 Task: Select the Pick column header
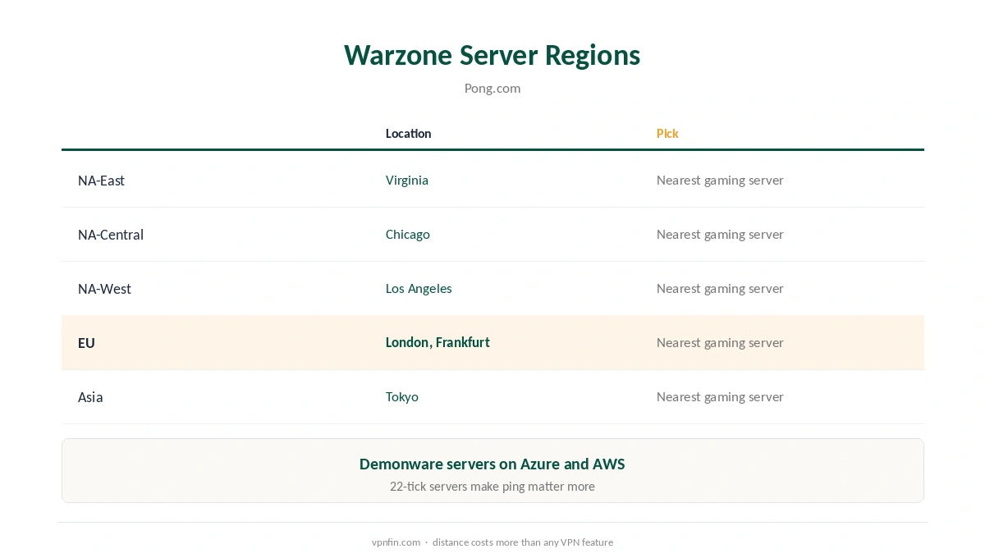tap(667, 133)
